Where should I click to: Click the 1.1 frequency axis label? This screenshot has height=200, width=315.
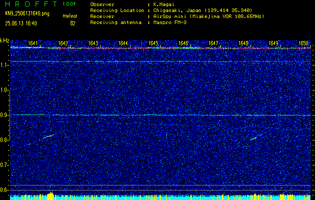[5, 65]
